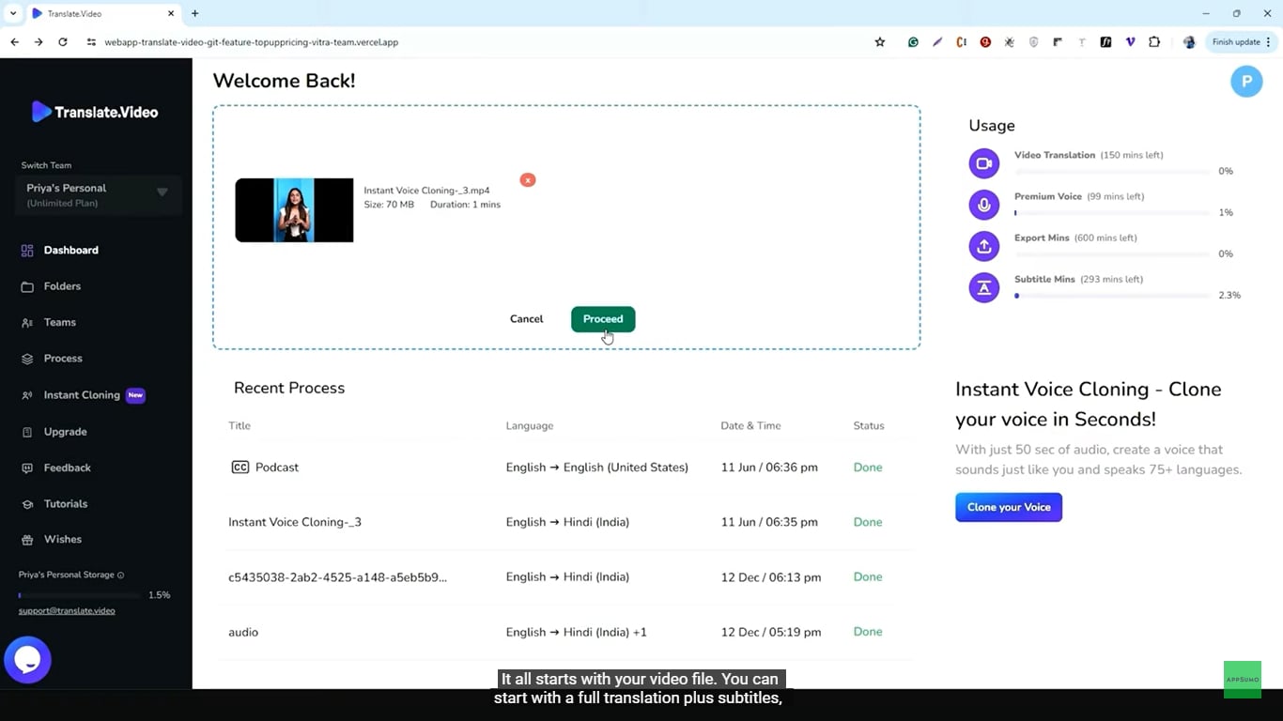Click the site info icon in address bar
Viewport: 1283px width, 721px height.
tap(91, 42)
